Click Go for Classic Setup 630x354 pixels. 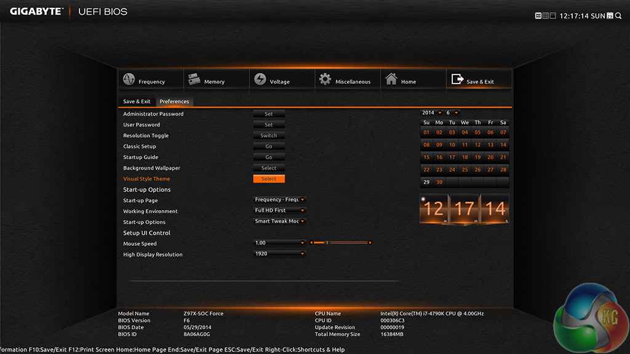[x=269, y=146]
